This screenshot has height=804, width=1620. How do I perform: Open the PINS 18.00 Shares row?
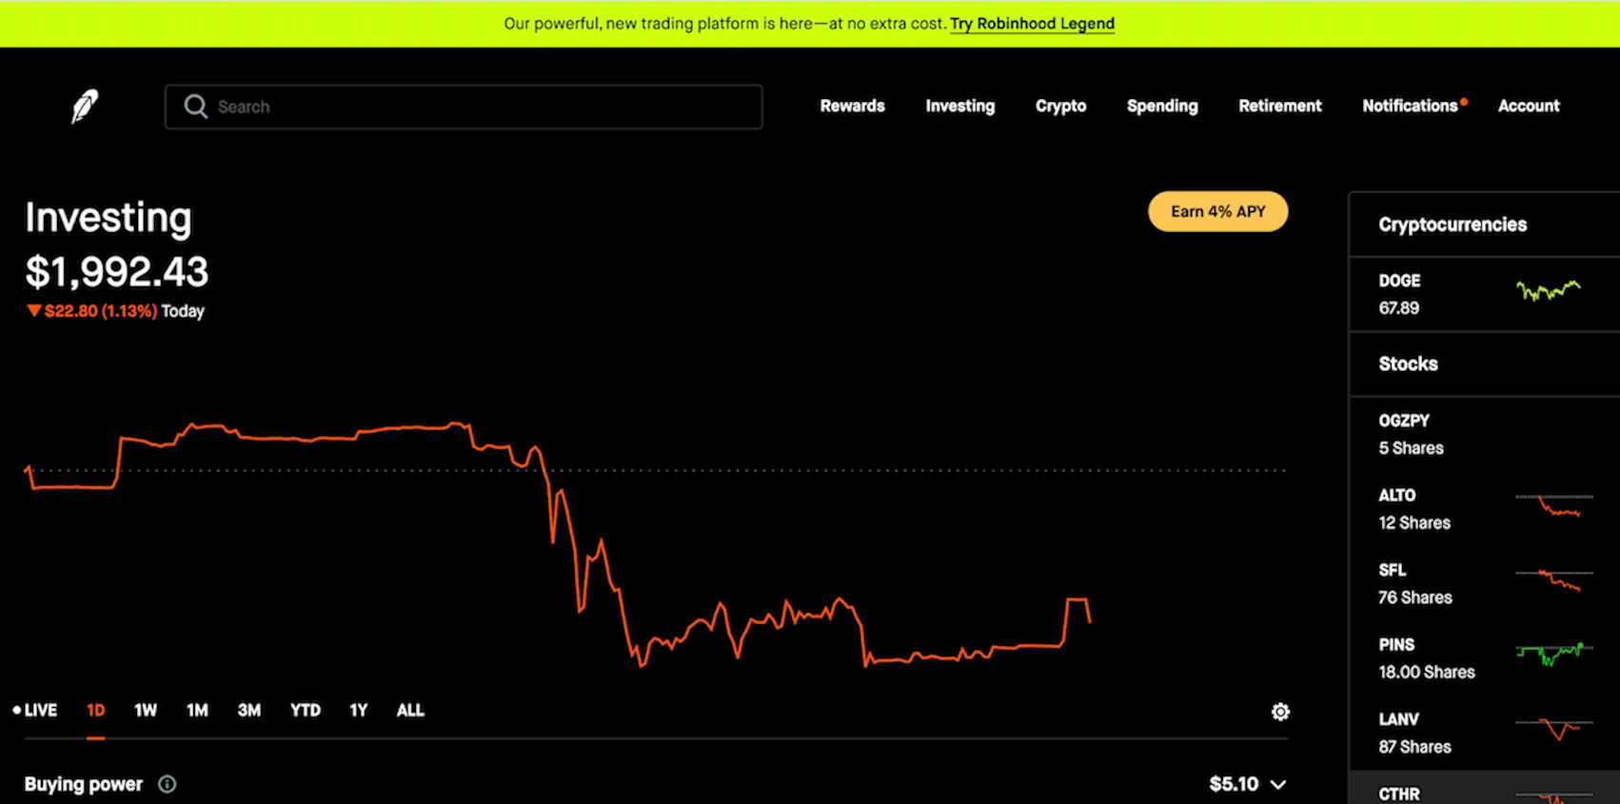[1484, 658]
